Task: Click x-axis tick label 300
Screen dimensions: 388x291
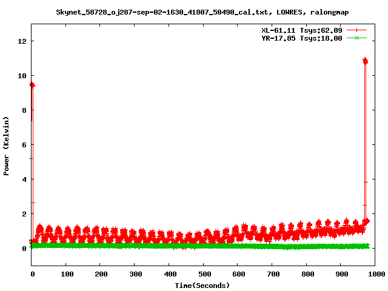Action: pos(136,274)
